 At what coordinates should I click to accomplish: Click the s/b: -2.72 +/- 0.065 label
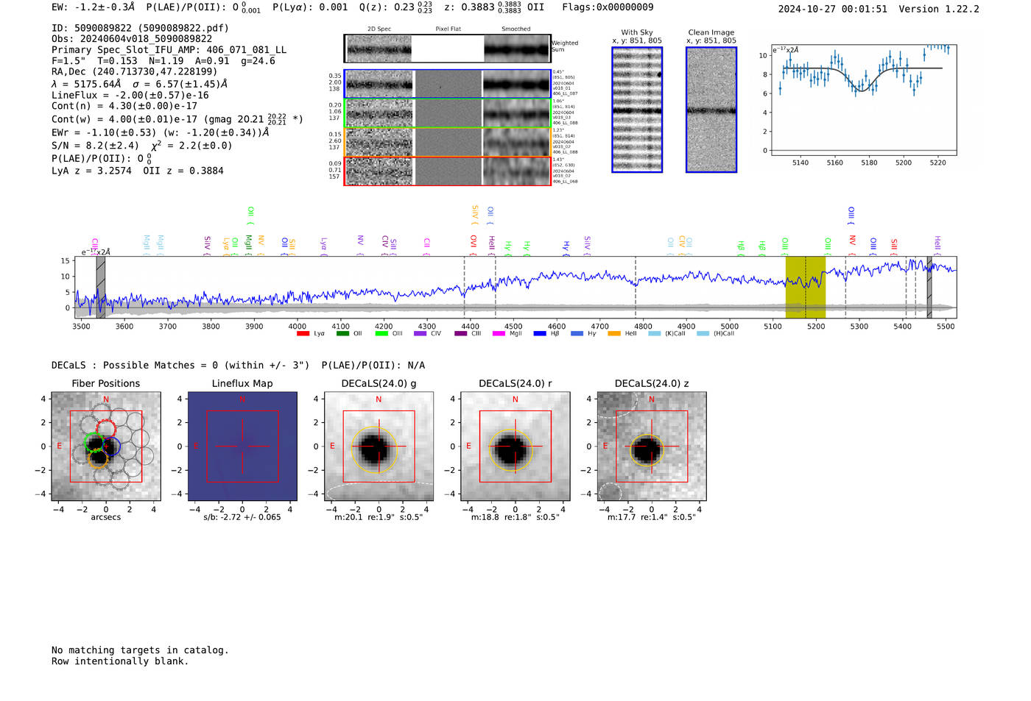(x=242, y=517)
